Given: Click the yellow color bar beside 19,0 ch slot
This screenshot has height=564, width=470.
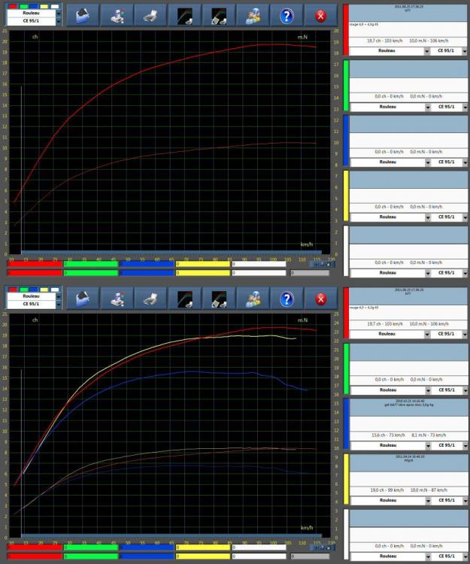Looking at the screenshot, I should (347, 479).
